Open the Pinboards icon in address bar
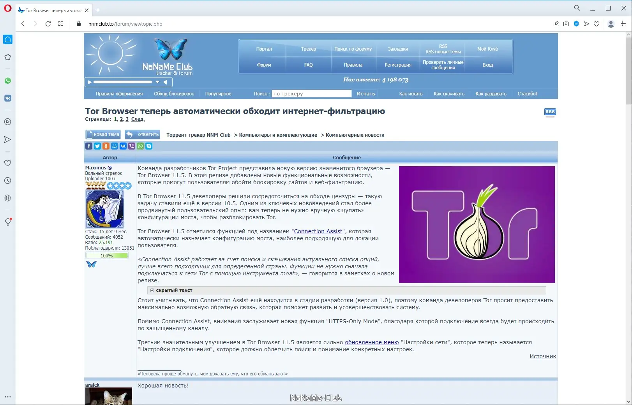Screen dimensions: 632x405 [556, 24]
